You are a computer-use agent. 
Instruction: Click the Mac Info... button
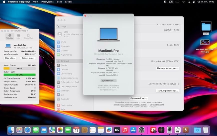[10, 58]
